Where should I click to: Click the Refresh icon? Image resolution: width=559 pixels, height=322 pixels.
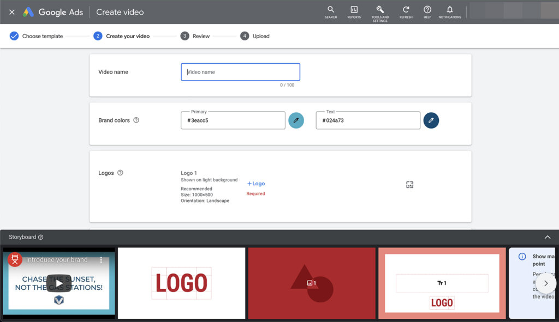[406, 10]
